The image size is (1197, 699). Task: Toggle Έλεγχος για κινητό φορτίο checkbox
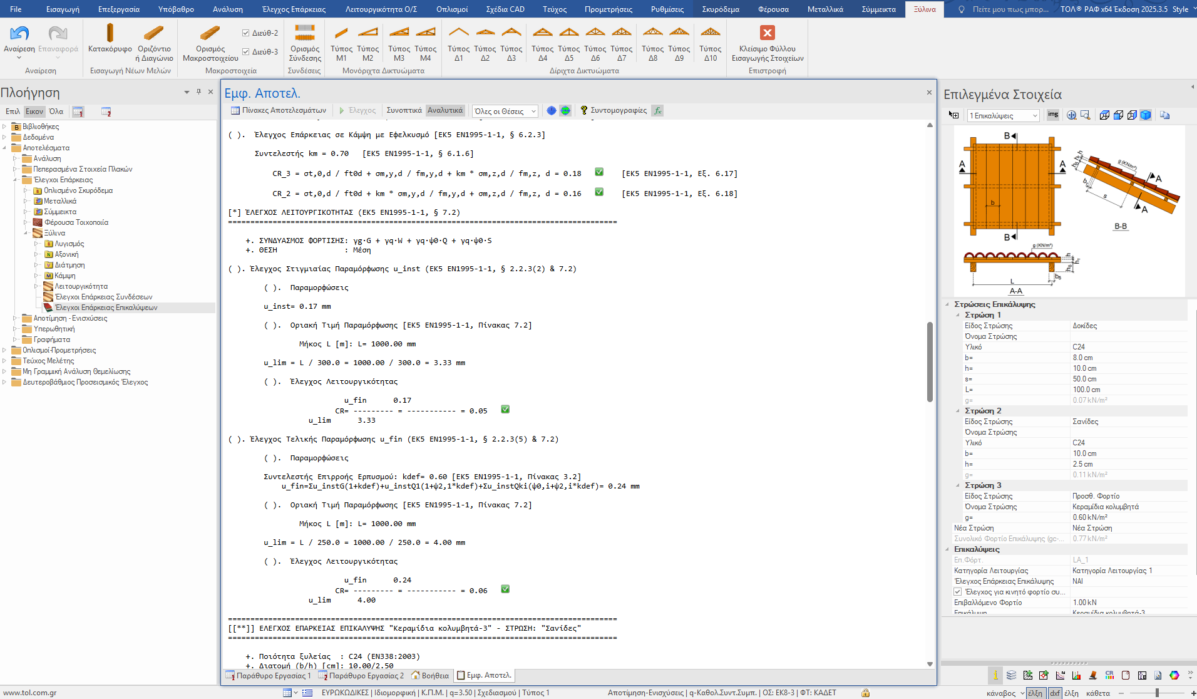[x=957, y=592]
